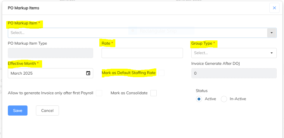Image resolution: width=284 pixels, height=138 pixels.
Task: Select the Active status radio button
Action: coord(199,99)
